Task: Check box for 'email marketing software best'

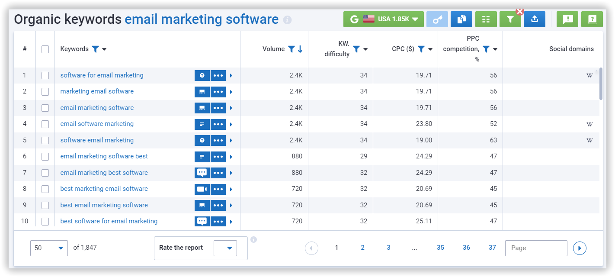Action: [45, 156]
